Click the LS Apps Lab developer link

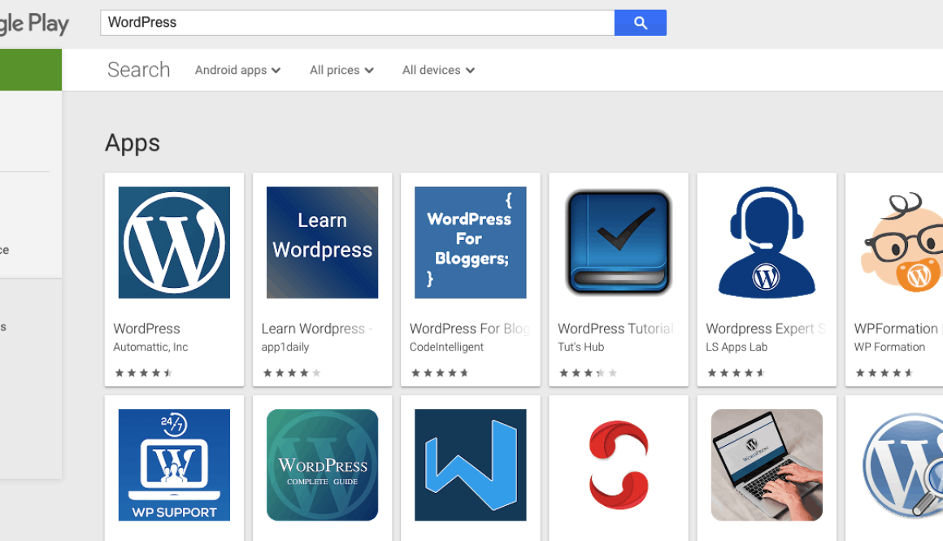click(x=737, y=347)
